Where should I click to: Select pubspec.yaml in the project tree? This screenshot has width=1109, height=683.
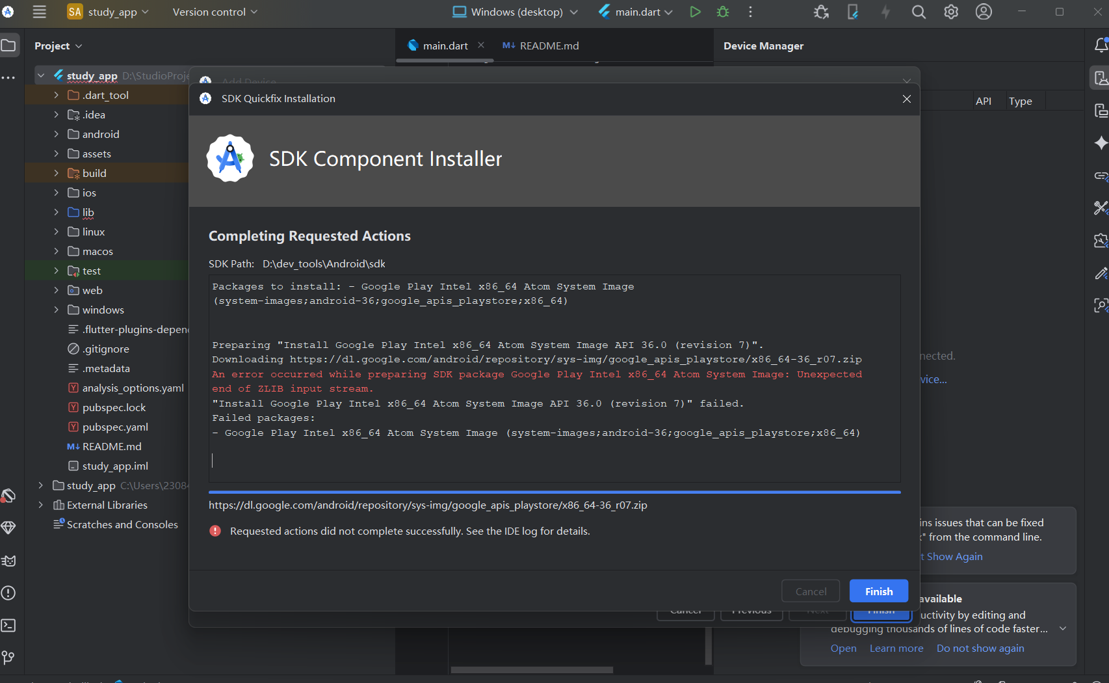[x=115, y=427]
